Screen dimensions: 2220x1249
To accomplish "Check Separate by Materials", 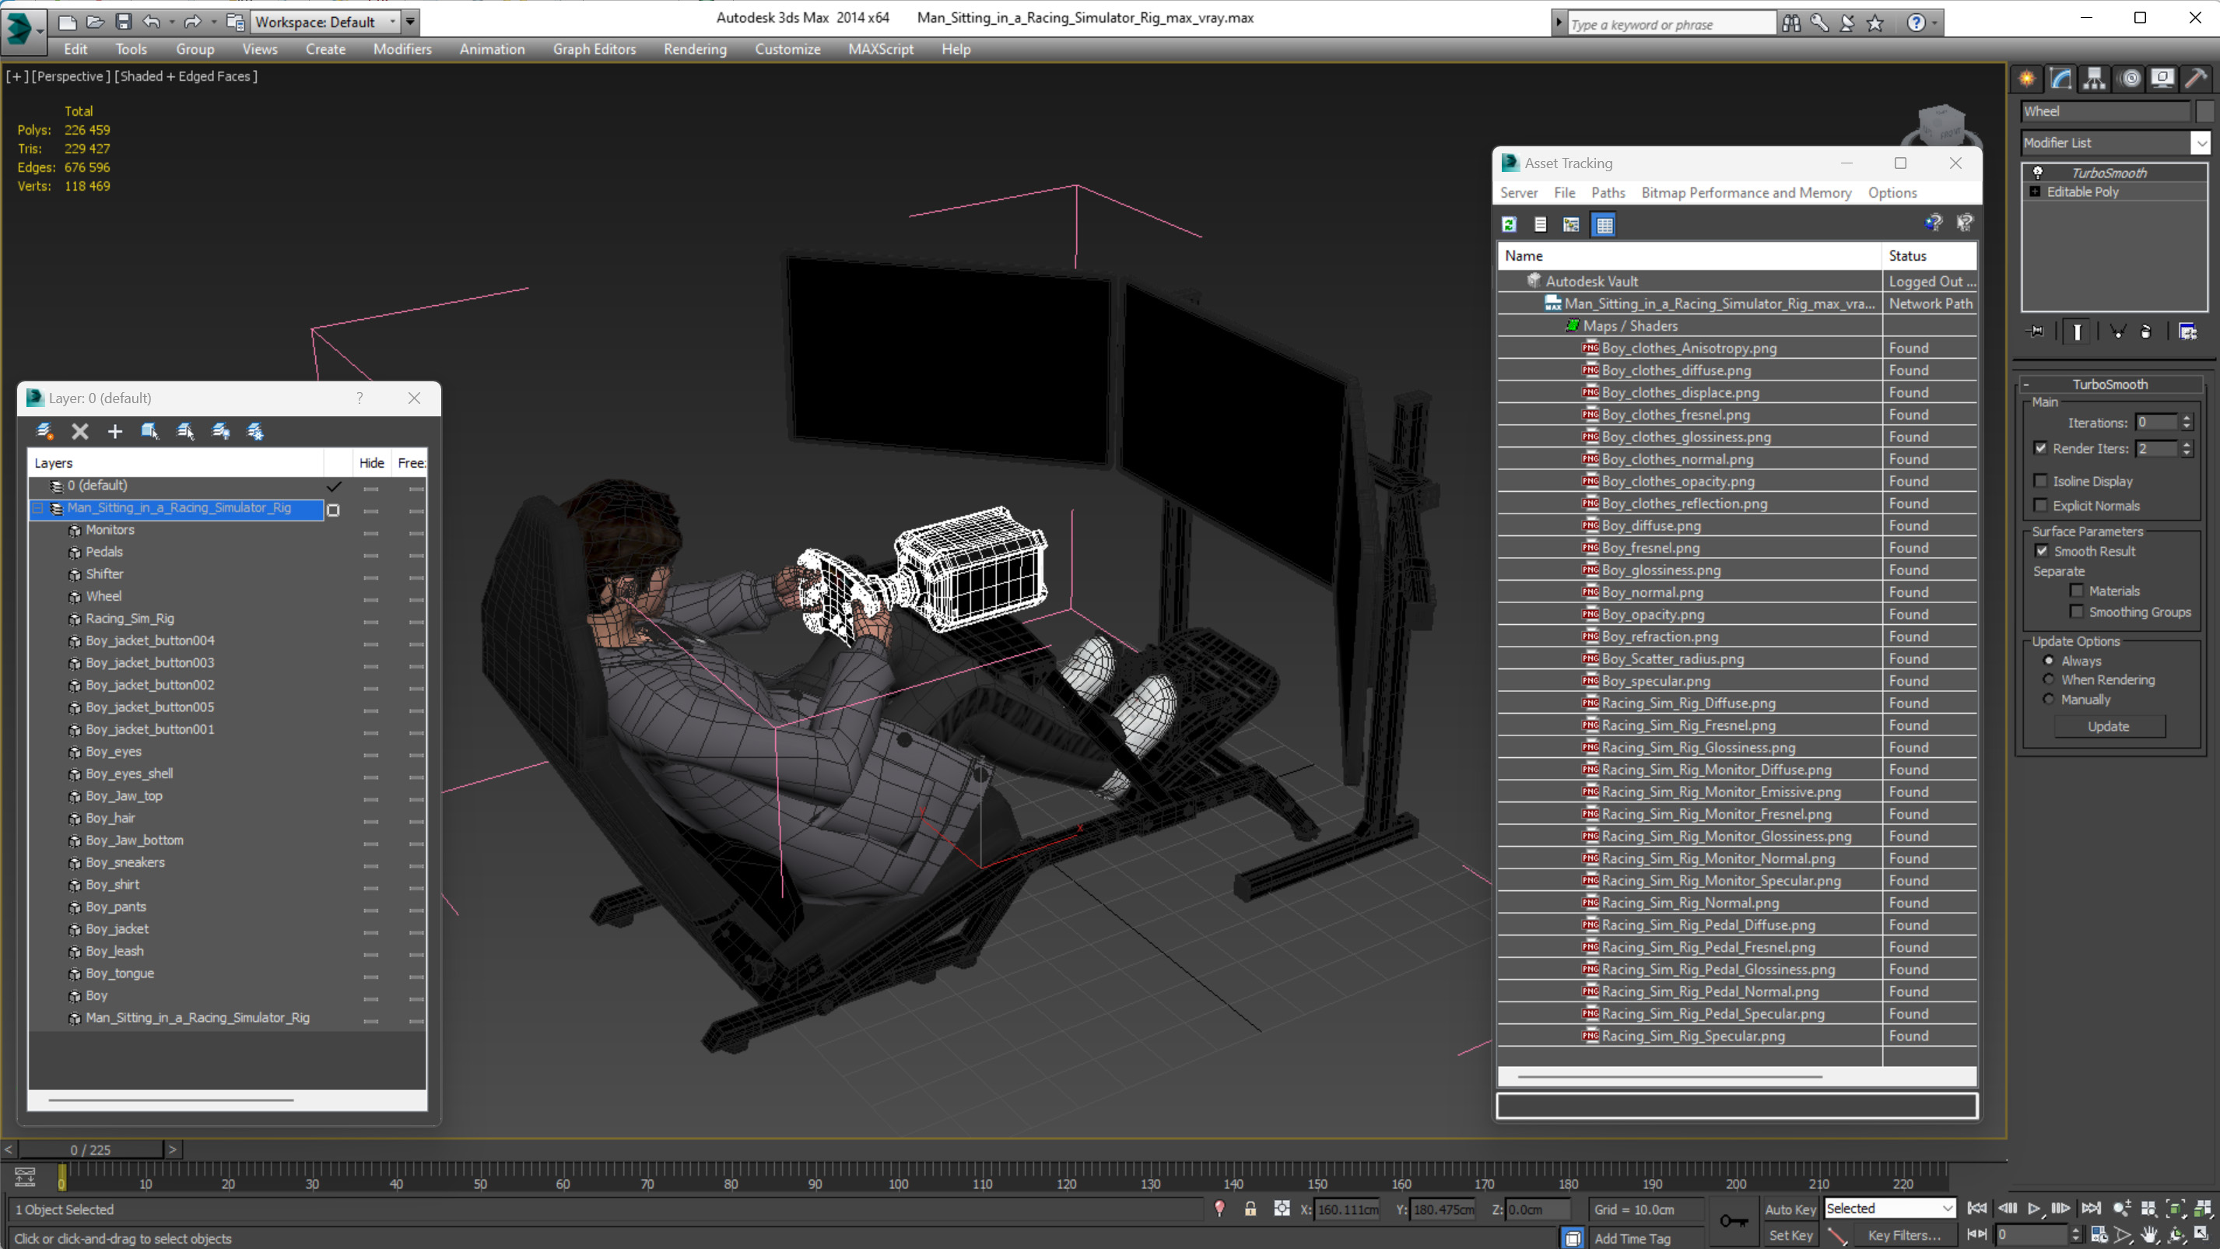I will 2076,591.
